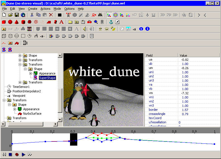Insert a red Cylinder primitive
Screen dimensions: 221x159
pos(23,22)
